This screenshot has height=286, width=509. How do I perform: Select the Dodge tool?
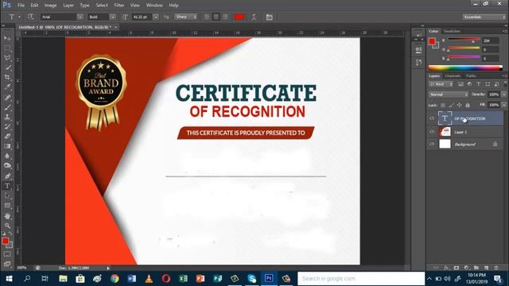pos(7,166)
